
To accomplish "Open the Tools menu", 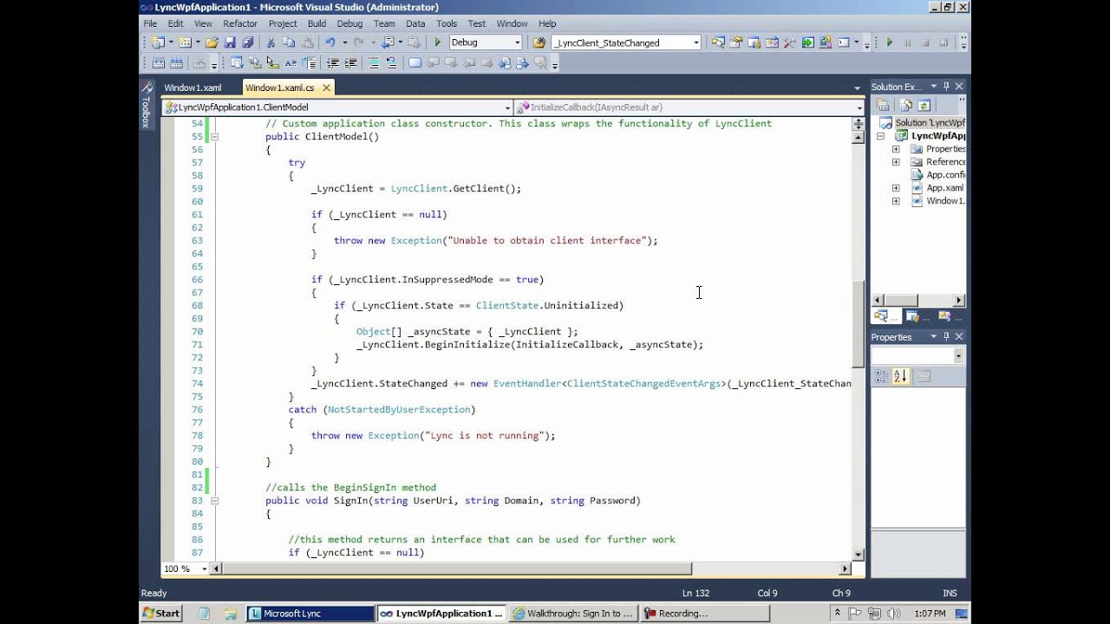I will coord(447,23).
